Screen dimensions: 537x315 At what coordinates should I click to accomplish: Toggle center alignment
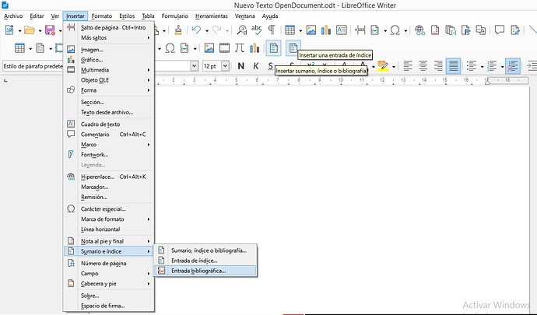click(423, 66)
